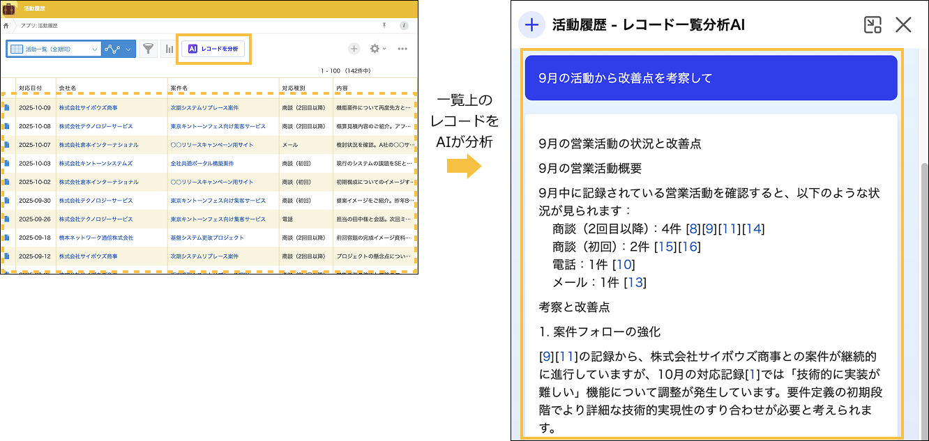Expand the graph selector dropdown arrow
929x441 pixels.
128,49
